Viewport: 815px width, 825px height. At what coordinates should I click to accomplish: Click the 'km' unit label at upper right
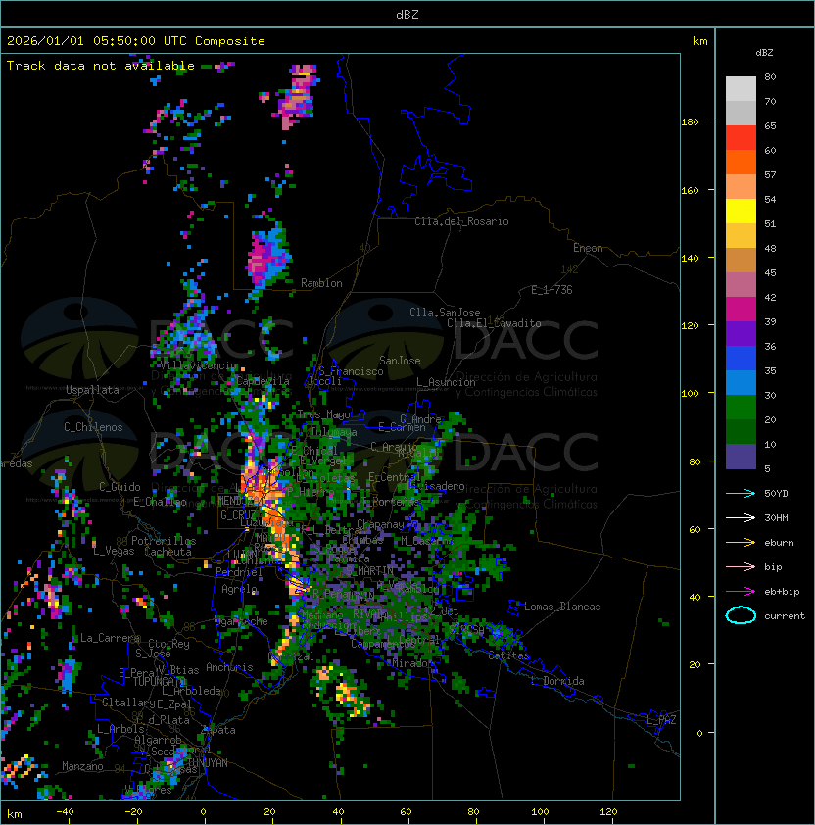(699, 41)
